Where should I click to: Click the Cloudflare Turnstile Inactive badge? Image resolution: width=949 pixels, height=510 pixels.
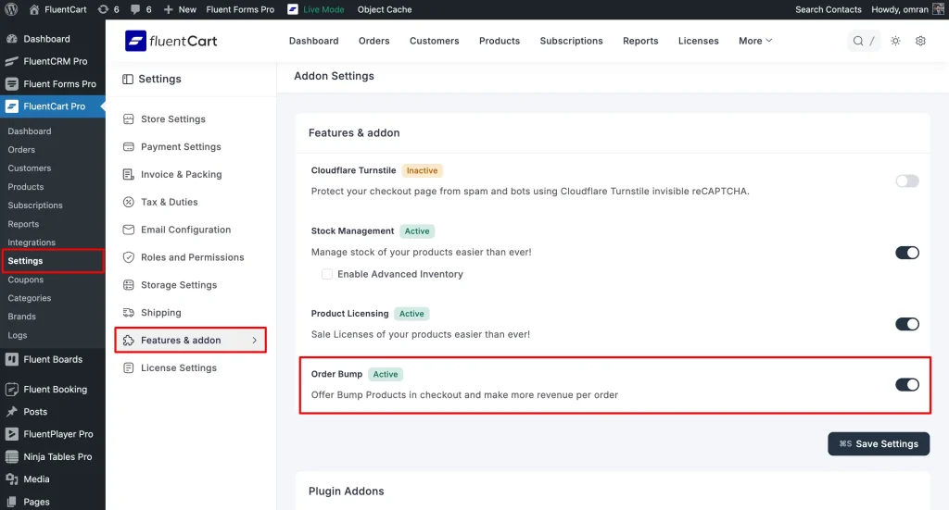[422, 170]
